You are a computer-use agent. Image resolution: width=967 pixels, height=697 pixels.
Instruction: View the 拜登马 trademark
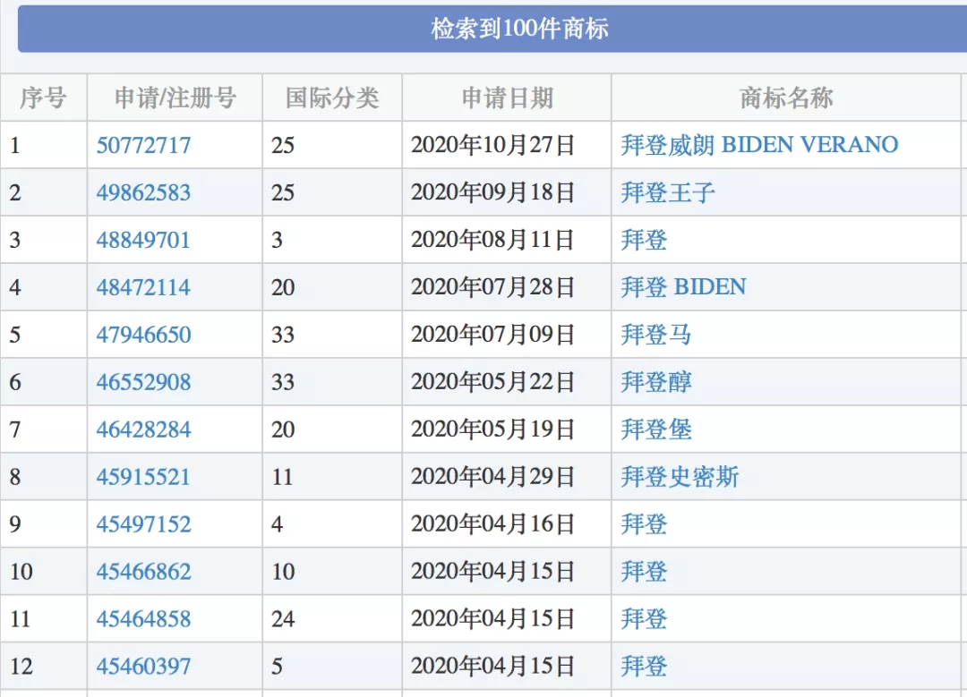[x=655, y=336]
